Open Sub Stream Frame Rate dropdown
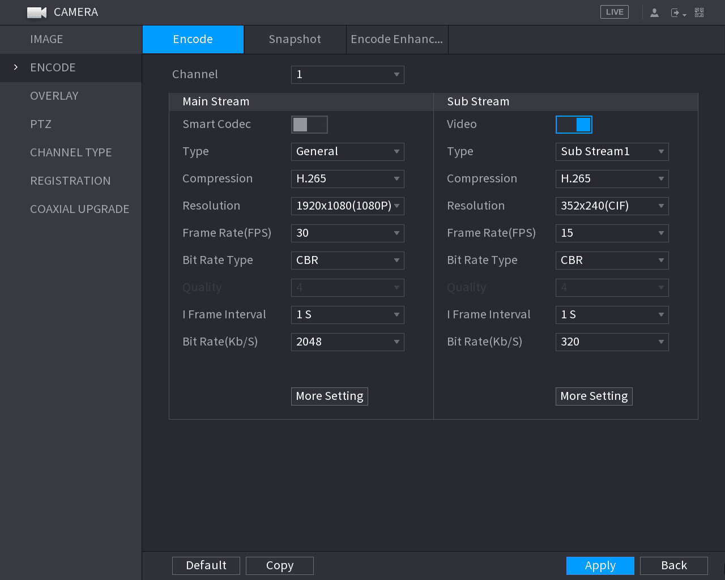Image resolution: width=725 pixels, height=580 pixels. pos(612,233)
